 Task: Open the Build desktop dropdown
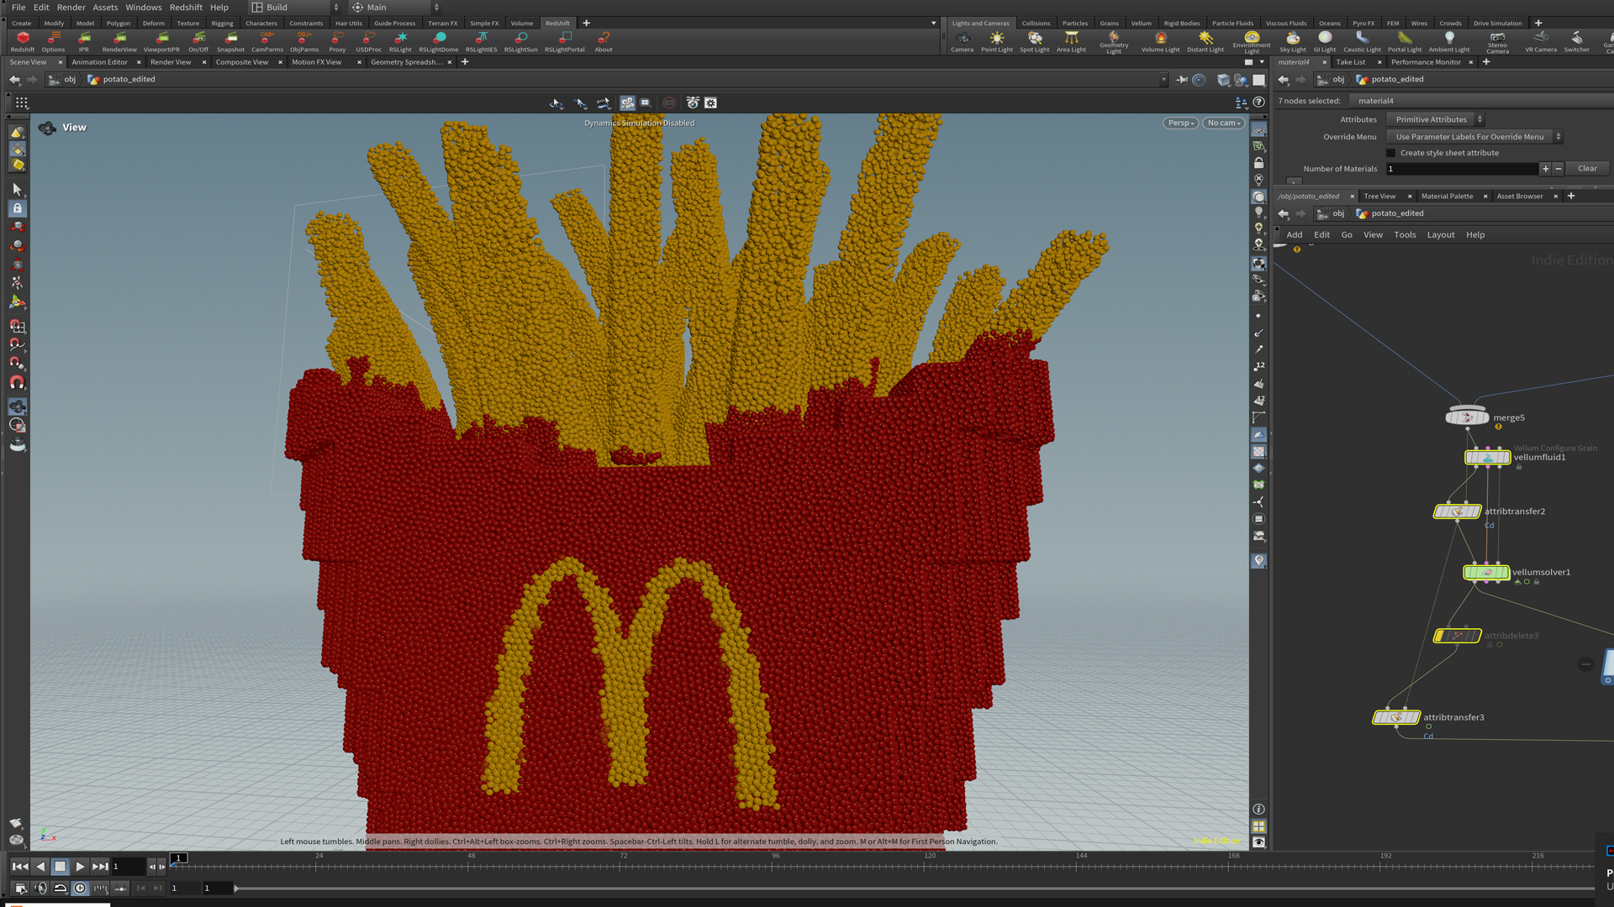pyautogui.click(x=295, y=8)
